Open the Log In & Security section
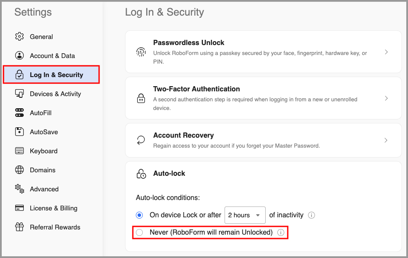 click(x=56, y=75)
